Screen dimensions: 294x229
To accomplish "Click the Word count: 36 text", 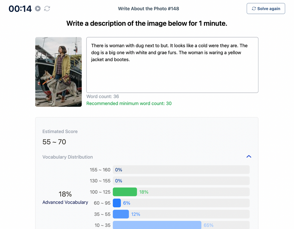I will (x=103, y=96).
